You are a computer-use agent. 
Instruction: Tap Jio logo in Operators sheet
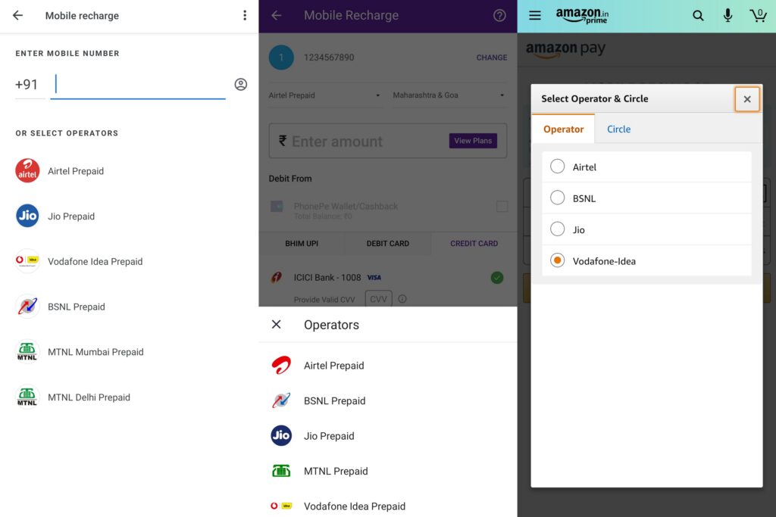click(281, 435)
